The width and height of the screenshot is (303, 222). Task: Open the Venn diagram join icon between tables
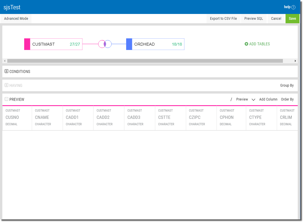[105, 44]
